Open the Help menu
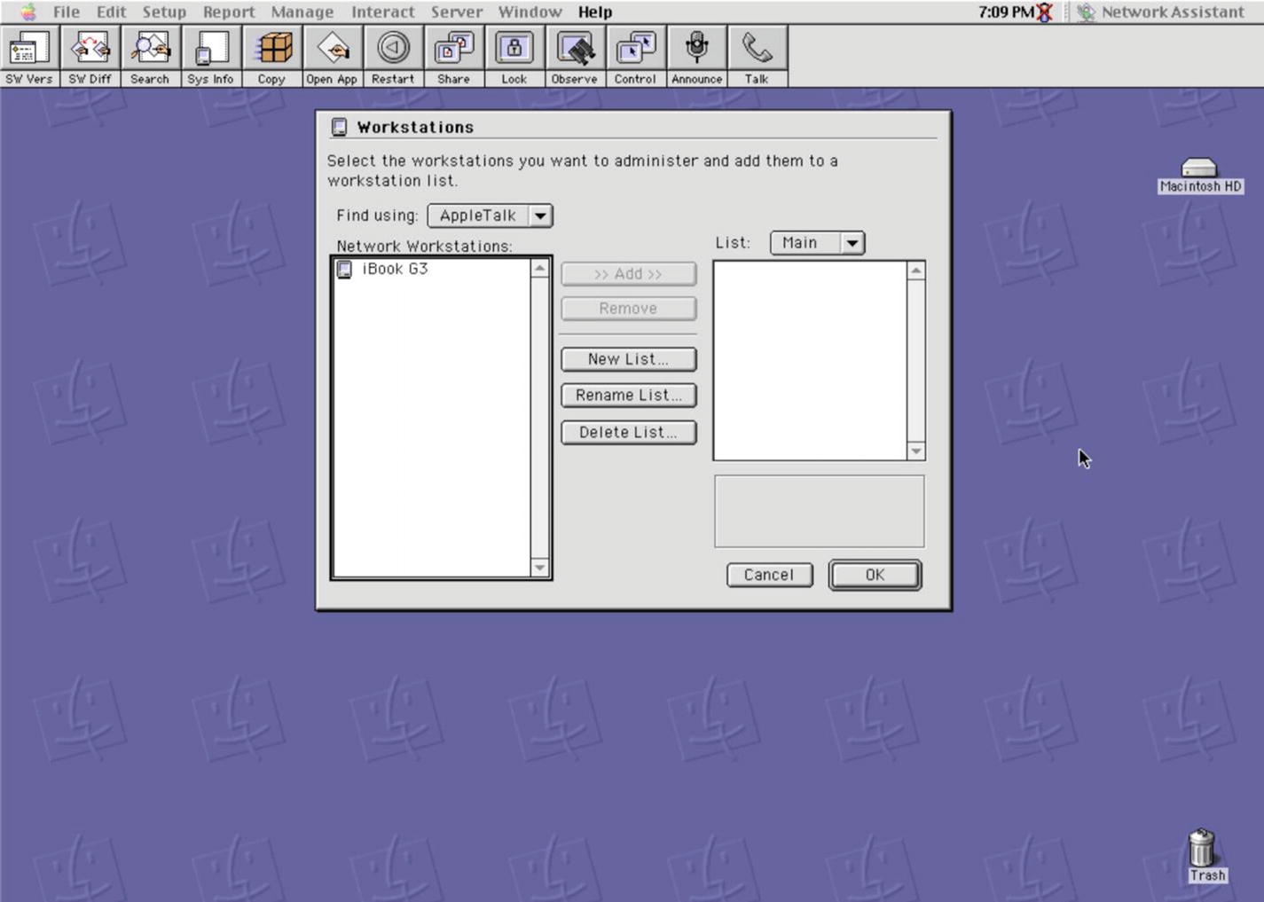Viewport: 1264px width, 902px height. [595, 12]
